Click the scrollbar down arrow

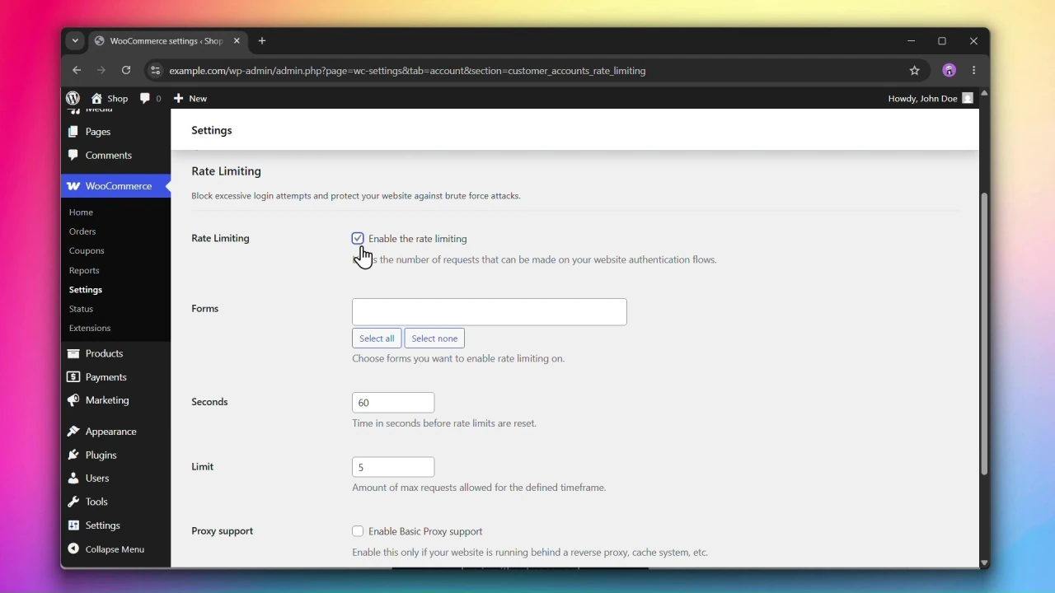(984, 563)
